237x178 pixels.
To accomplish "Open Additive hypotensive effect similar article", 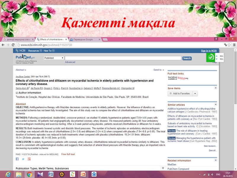I will [x=192, y=110].
